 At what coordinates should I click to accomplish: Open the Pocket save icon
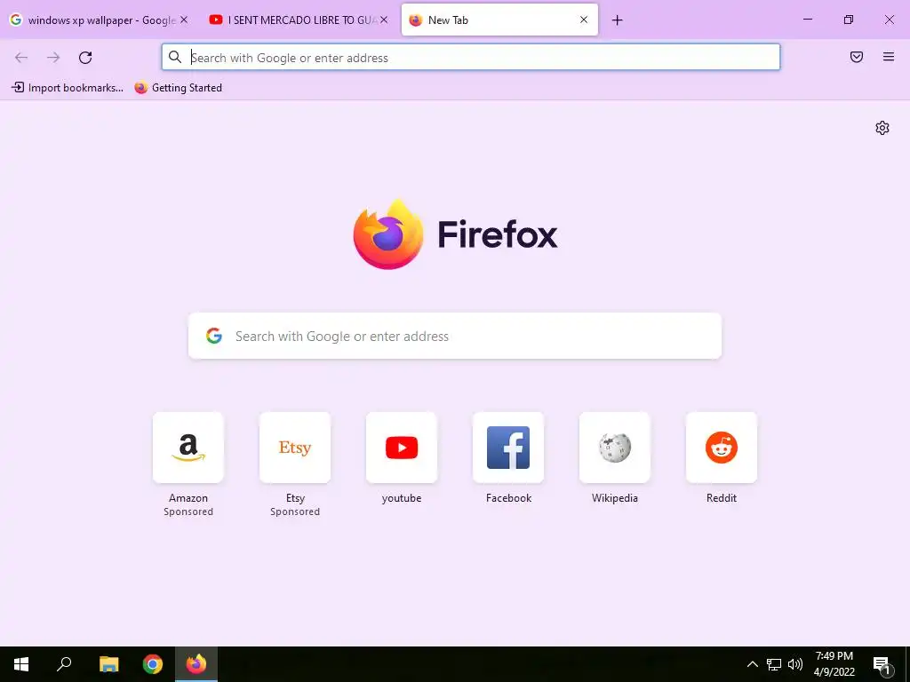pos(857,57)
